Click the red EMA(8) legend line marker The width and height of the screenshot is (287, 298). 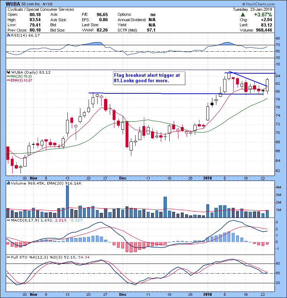coord(8,80)
